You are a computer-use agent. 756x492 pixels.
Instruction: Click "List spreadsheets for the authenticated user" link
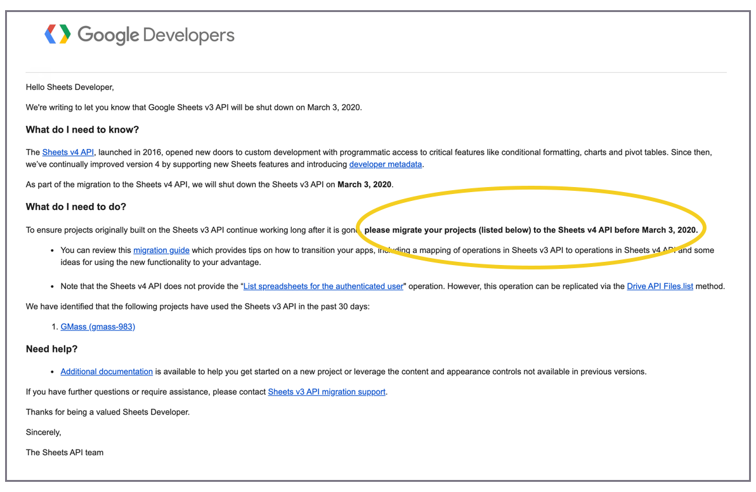point(323,286)
